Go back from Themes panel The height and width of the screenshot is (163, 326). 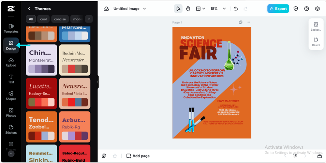29,9
